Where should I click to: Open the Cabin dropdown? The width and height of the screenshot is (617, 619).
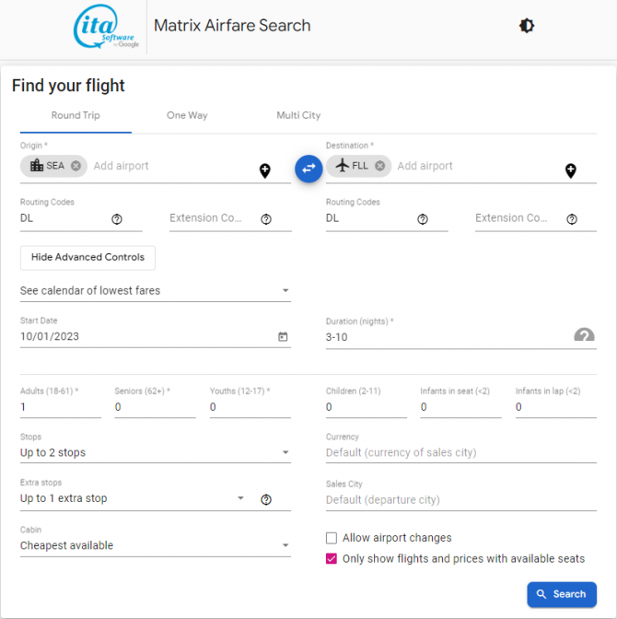(x=156, y=545)
